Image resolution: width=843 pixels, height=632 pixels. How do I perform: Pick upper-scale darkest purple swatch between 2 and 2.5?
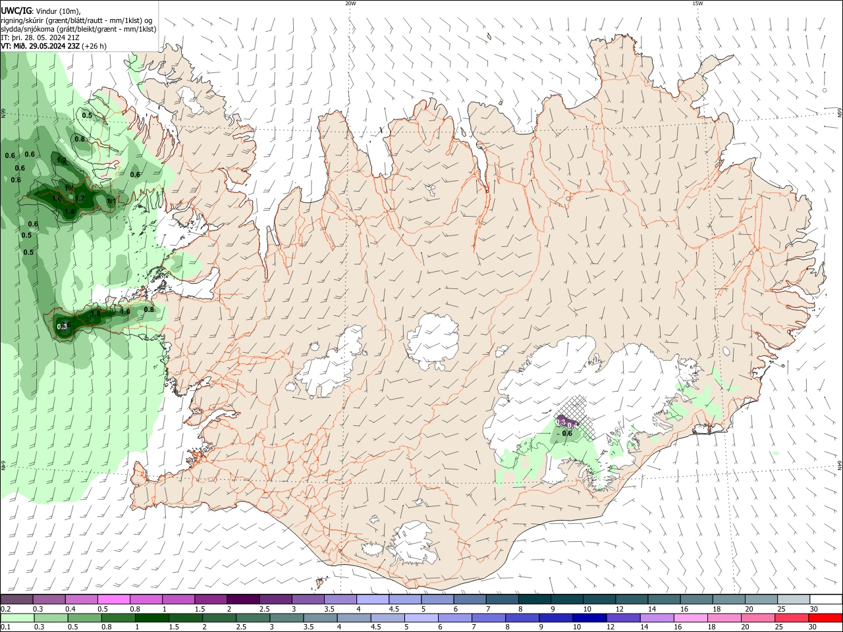coord(243,599)
